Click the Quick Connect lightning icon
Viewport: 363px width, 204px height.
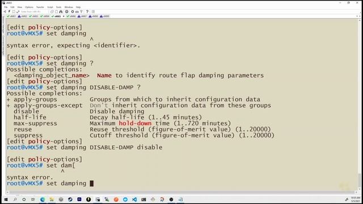(9, 11)
